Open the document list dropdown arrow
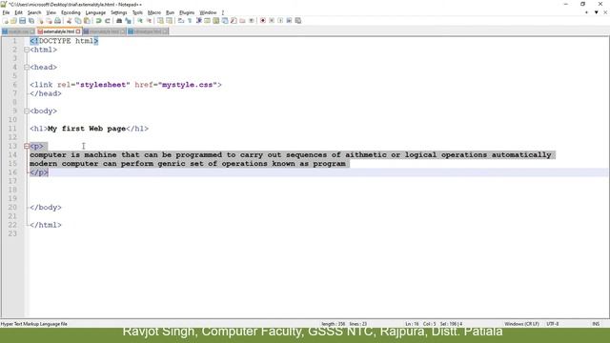This screenshot has width=610, height=343. click(x=596, y=12)
